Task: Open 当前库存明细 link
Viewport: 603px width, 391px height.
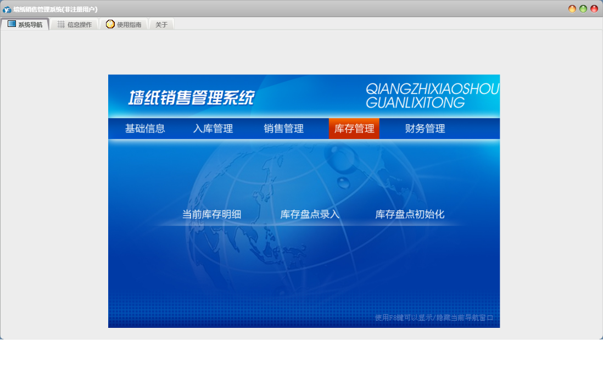Action: (211, 214)
